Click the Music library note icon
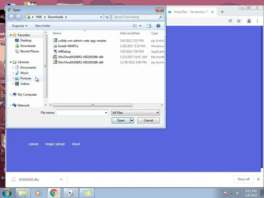Screen dimensions: 264x198 [17, 73]
